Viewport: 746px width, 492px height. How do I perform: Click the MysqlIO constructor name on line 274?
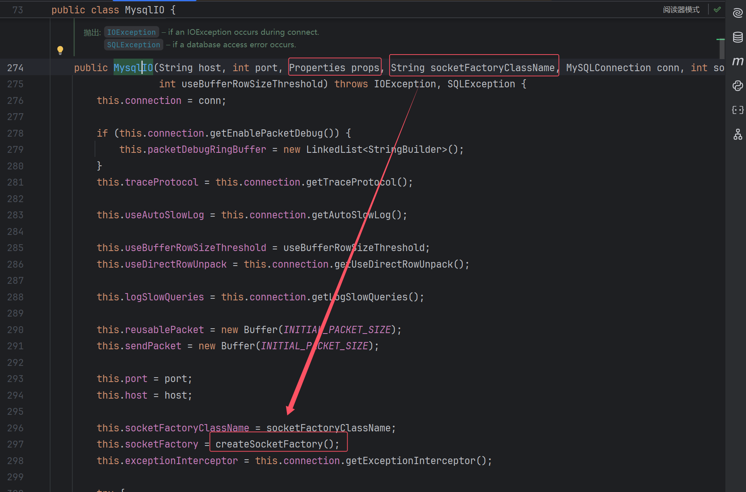pos(133,68)
